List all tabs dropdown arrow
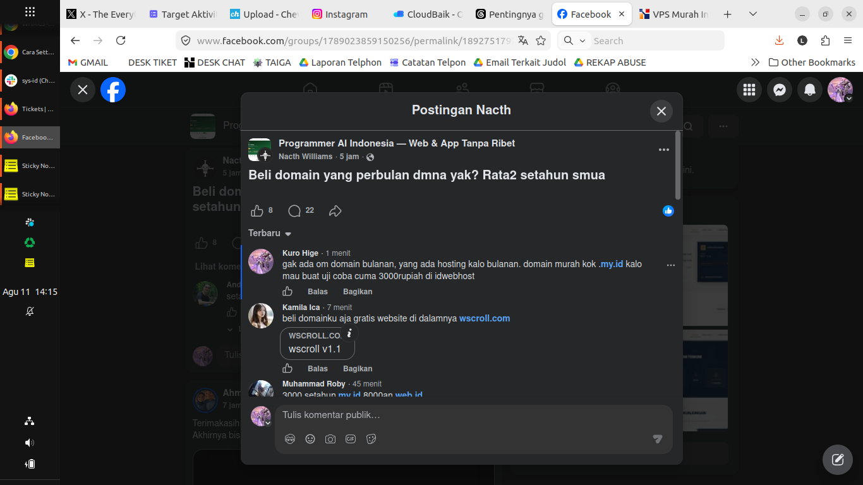Viewport: 863px width, 485px height. (752, 14)
